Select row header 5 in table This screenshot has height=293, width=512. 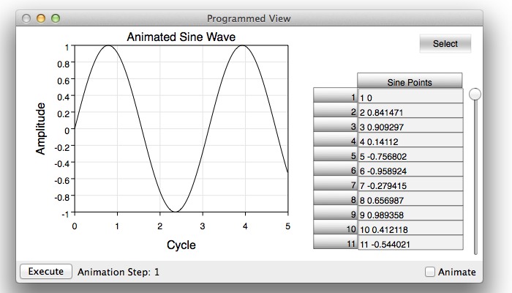[335, 154]
